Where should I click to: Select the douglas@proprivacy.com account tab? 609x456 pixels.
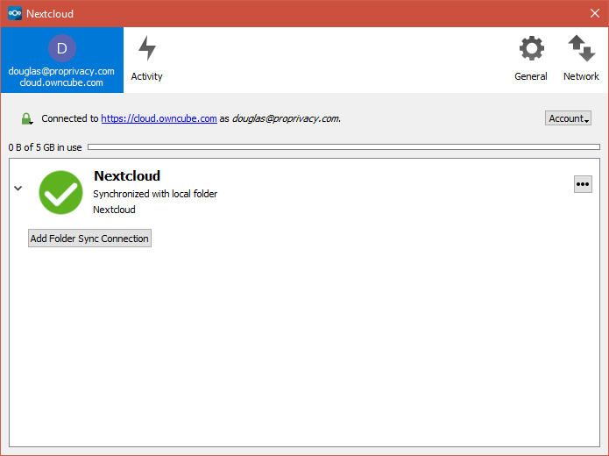[61, 60]
